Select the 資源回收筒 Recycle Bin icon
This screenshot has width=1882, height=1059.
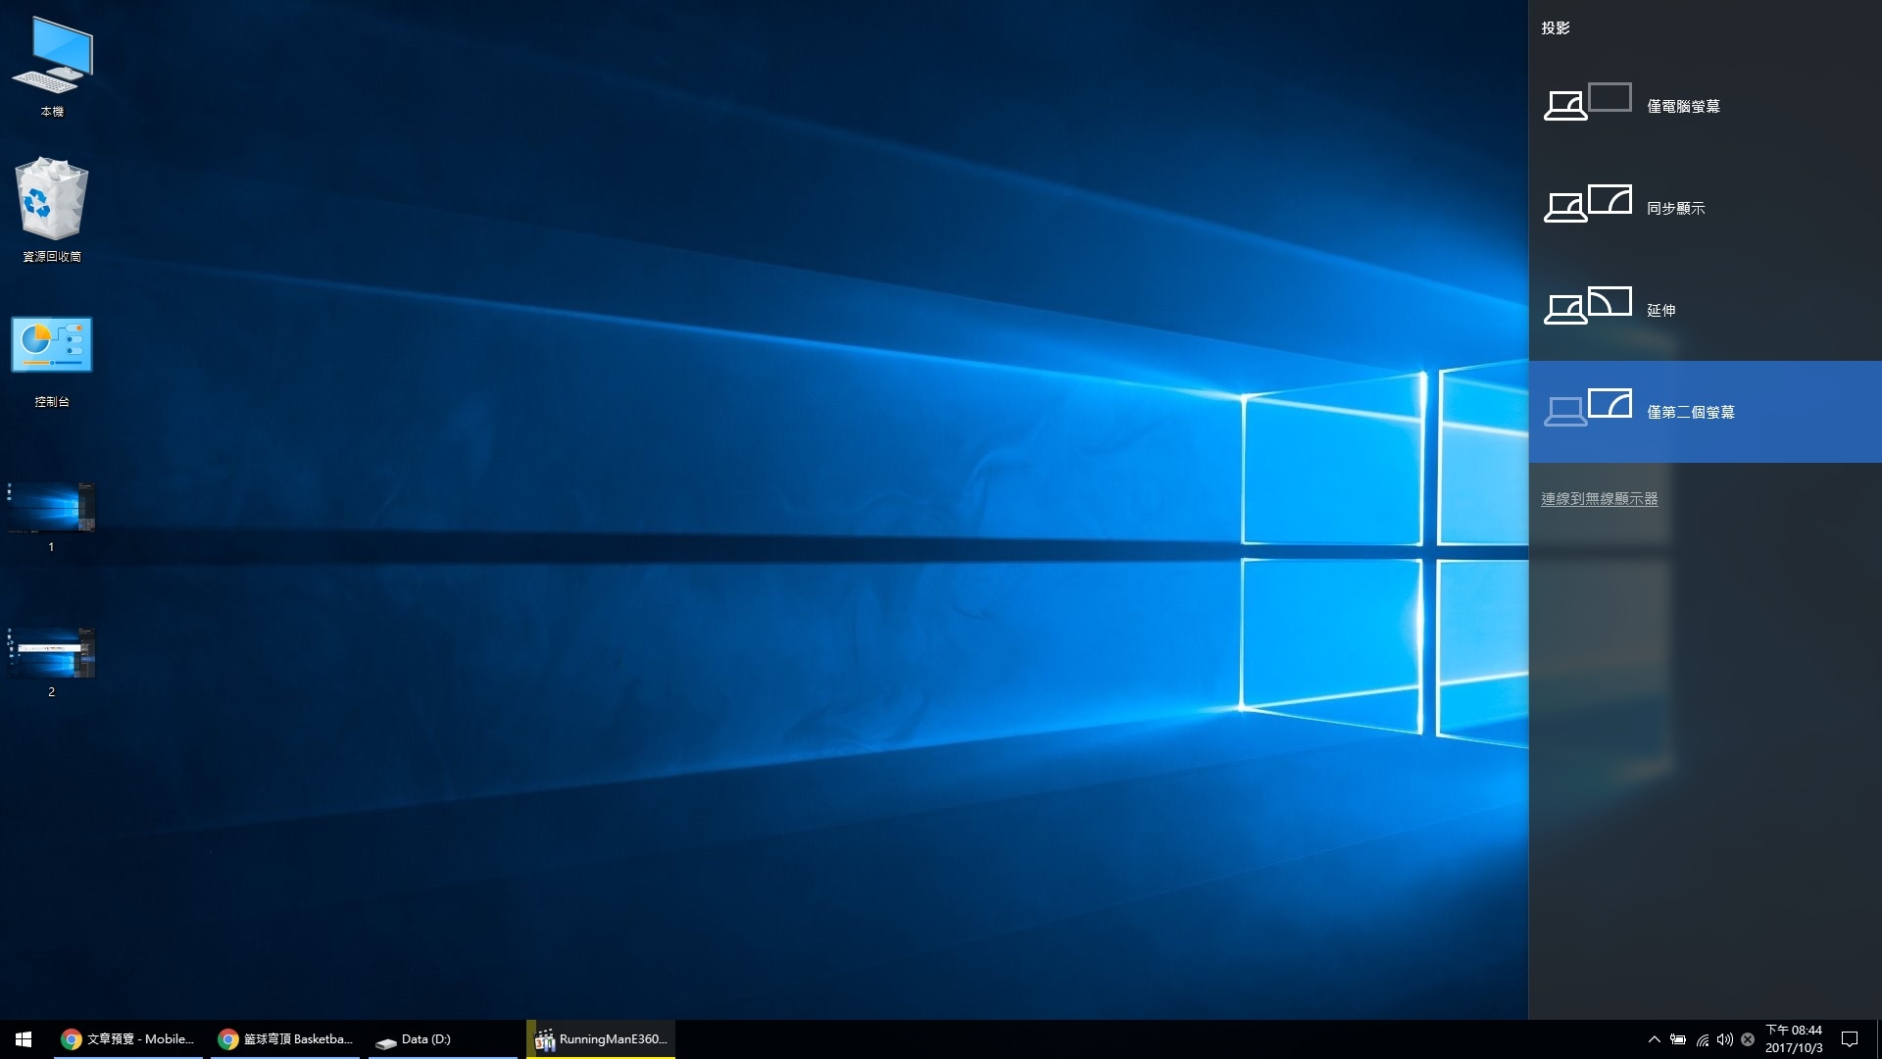click(x=52, y=211)
